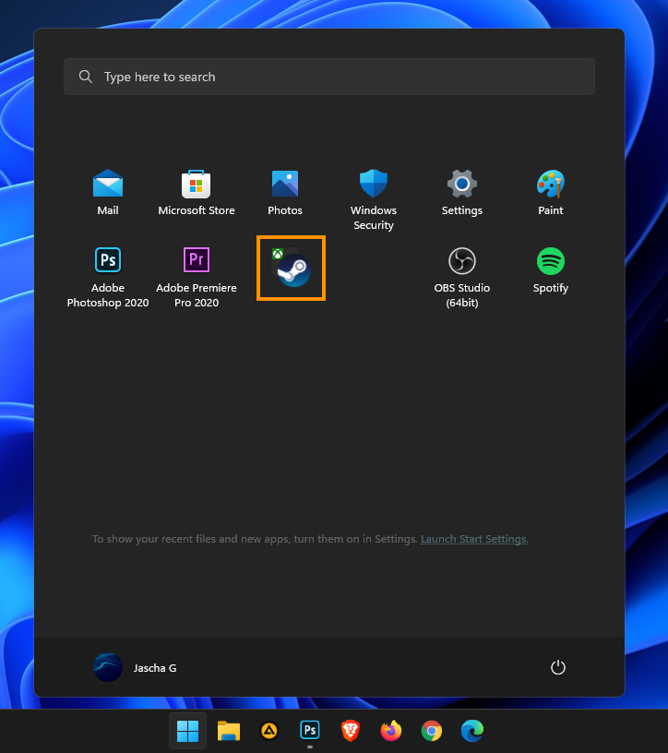Launch OBS Studio (64bit)
This screenshot has height=753, width=668.
click(x=462, y=277)
